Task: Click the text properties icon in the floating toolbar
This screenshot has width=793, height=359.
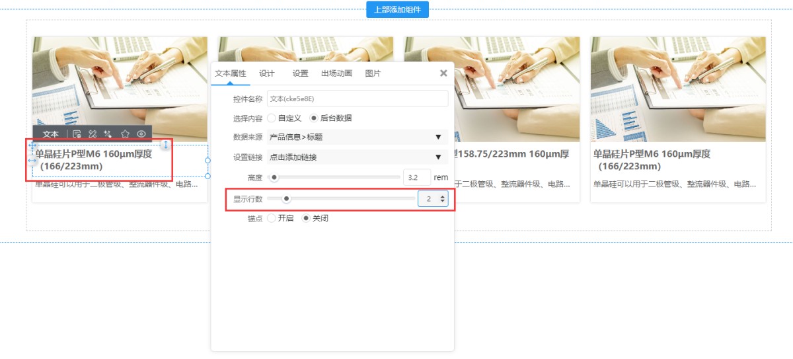Action: click(77, 134)
